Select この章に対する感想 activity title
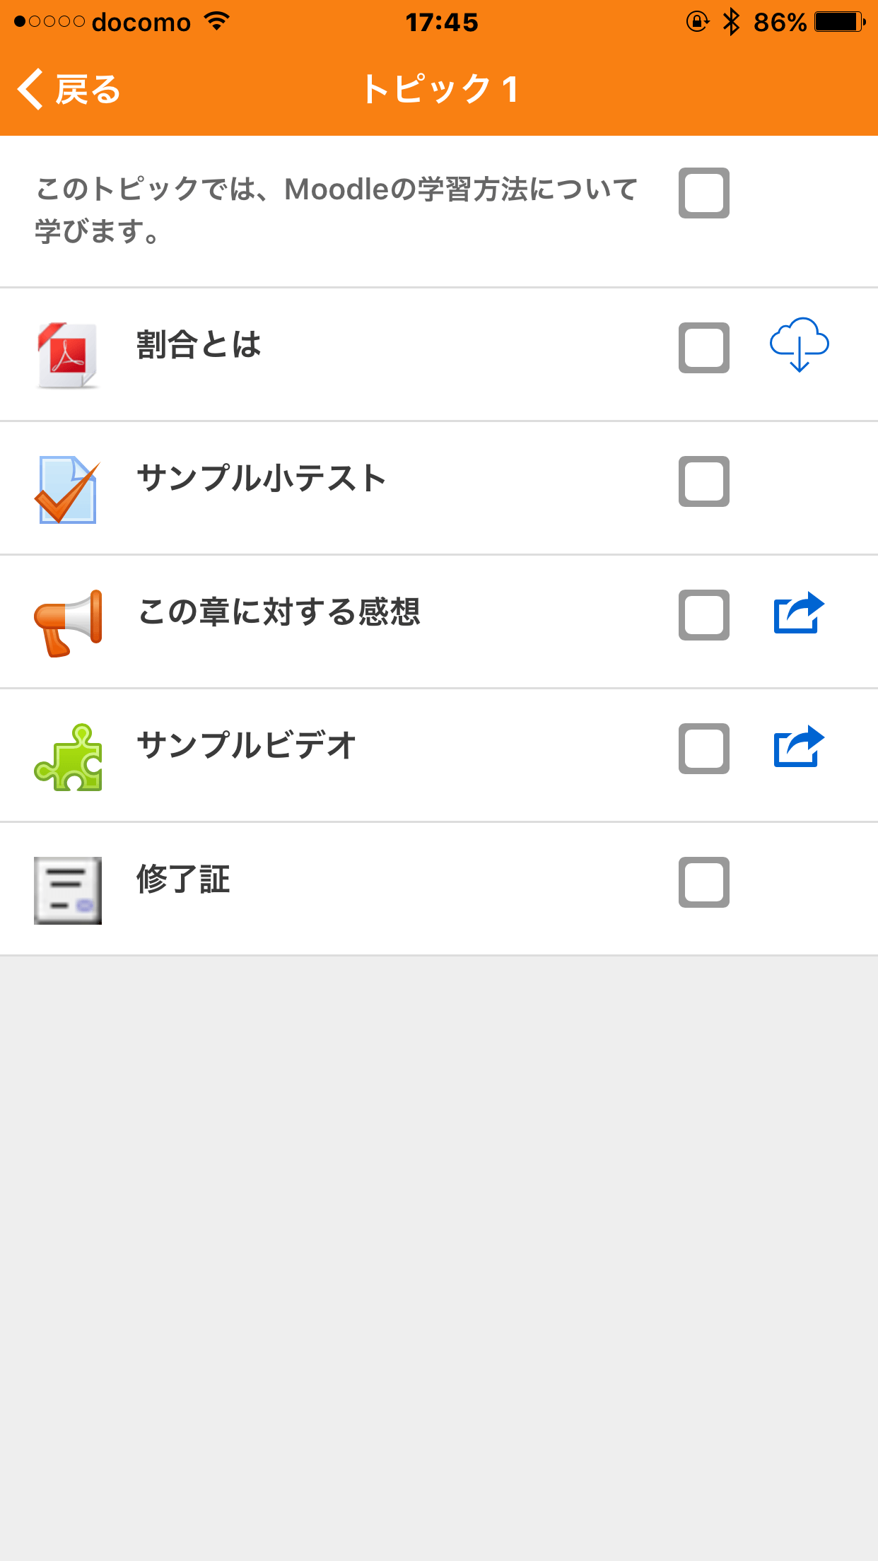This screenshot has width=878, height=1561. [x=279, y=612]
